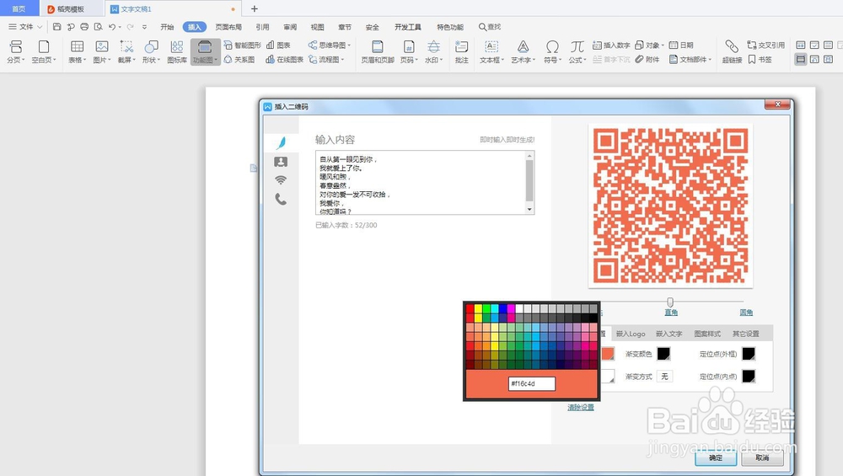Image resolution: width=843 pixels, height=476 pixels.
Task: Switch to the 页面布局 ribbon tab
Action: tap(228, 27)
